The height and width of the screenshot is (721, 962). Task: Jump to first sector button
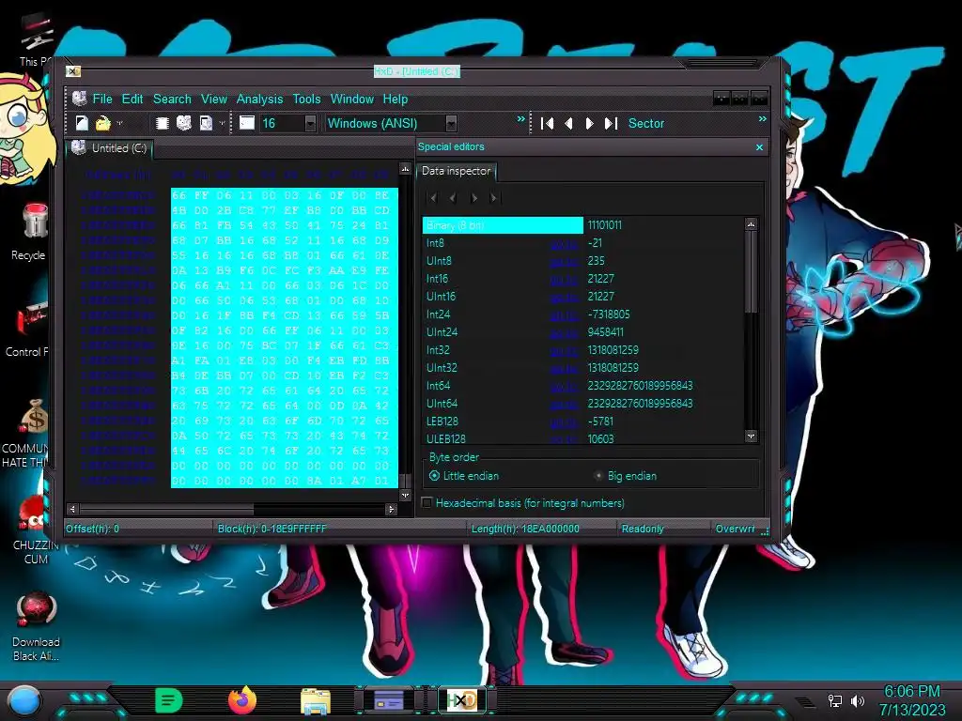(548, 124)
